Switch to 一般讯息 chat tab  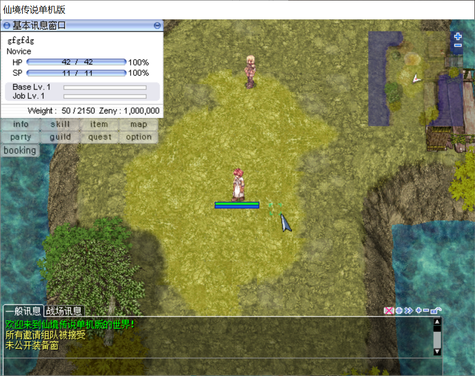click(x=23, y=311)
